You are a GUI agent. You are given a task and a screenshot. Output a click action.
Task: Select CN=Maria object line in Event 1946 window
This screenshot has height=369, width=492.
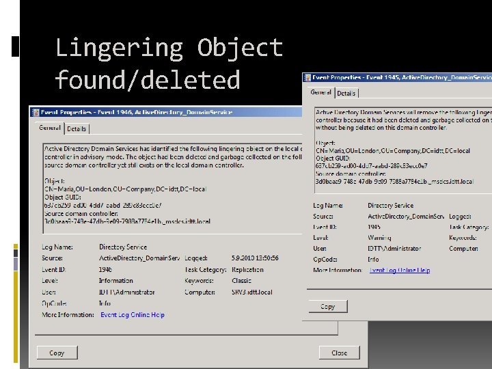125,189
